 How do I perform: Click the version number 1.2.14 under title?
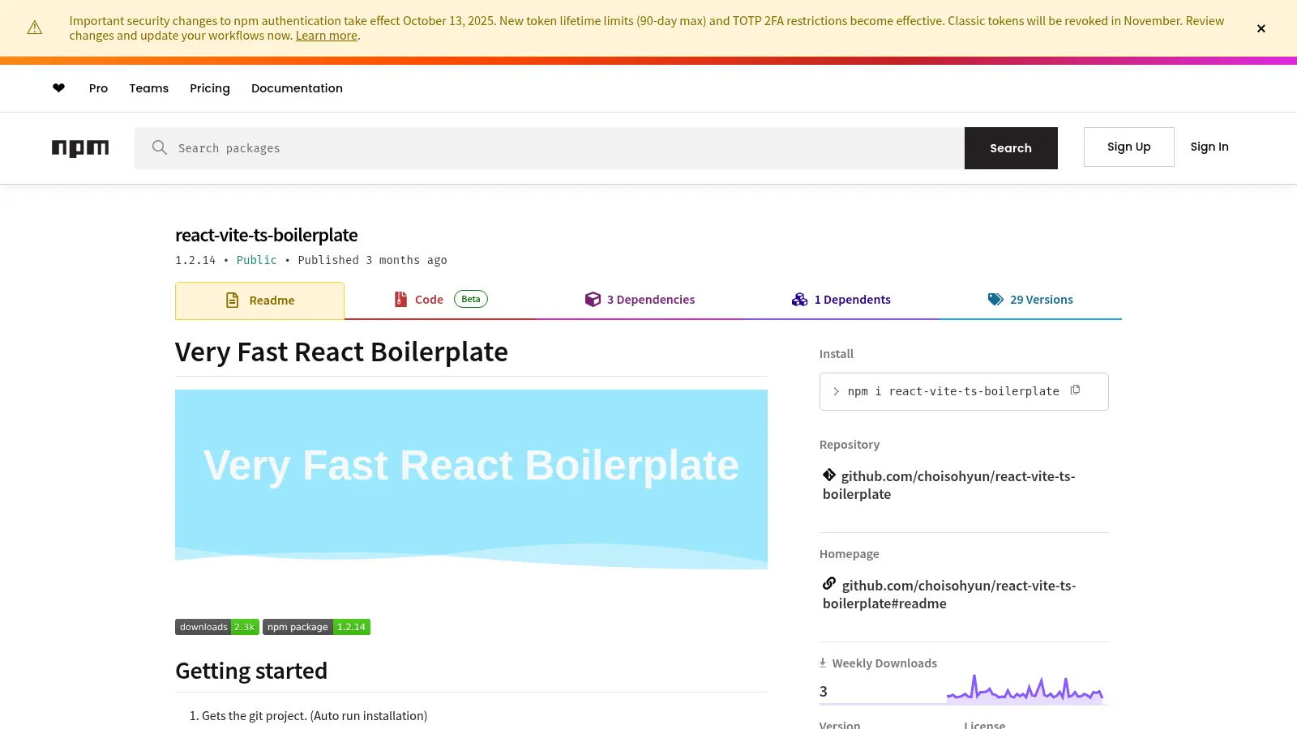click(x=195, y=260)
